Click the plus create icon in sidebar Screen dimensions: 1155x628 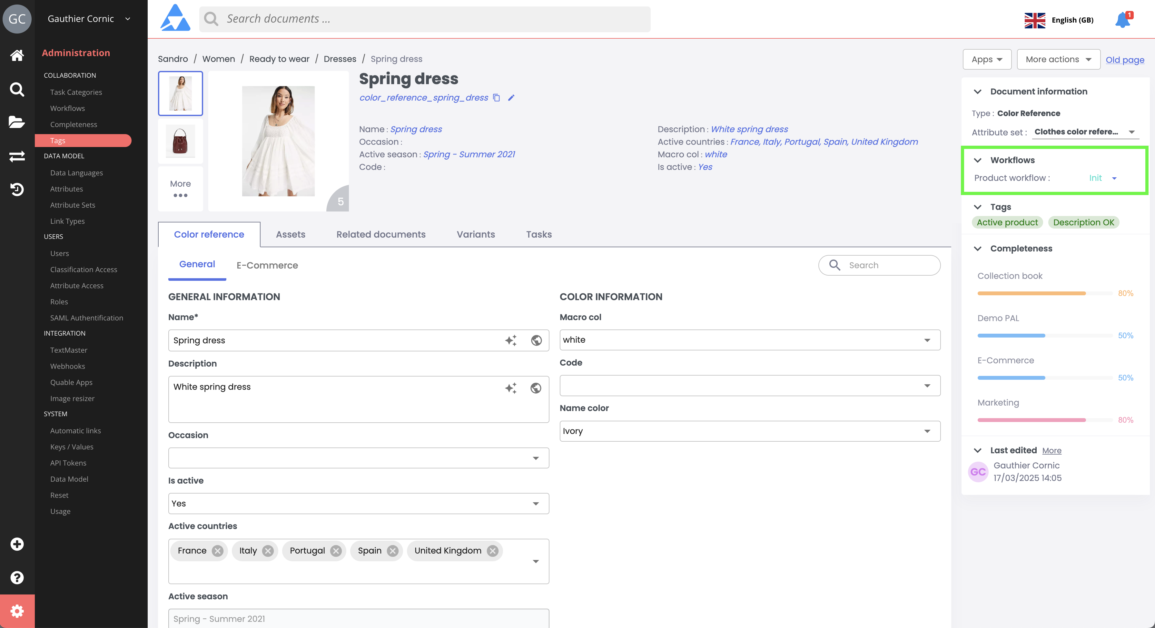(17, 544)
